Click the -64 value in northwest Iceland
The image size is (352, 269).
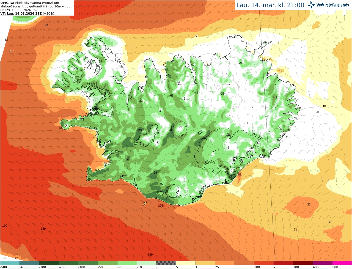(141, 101)
